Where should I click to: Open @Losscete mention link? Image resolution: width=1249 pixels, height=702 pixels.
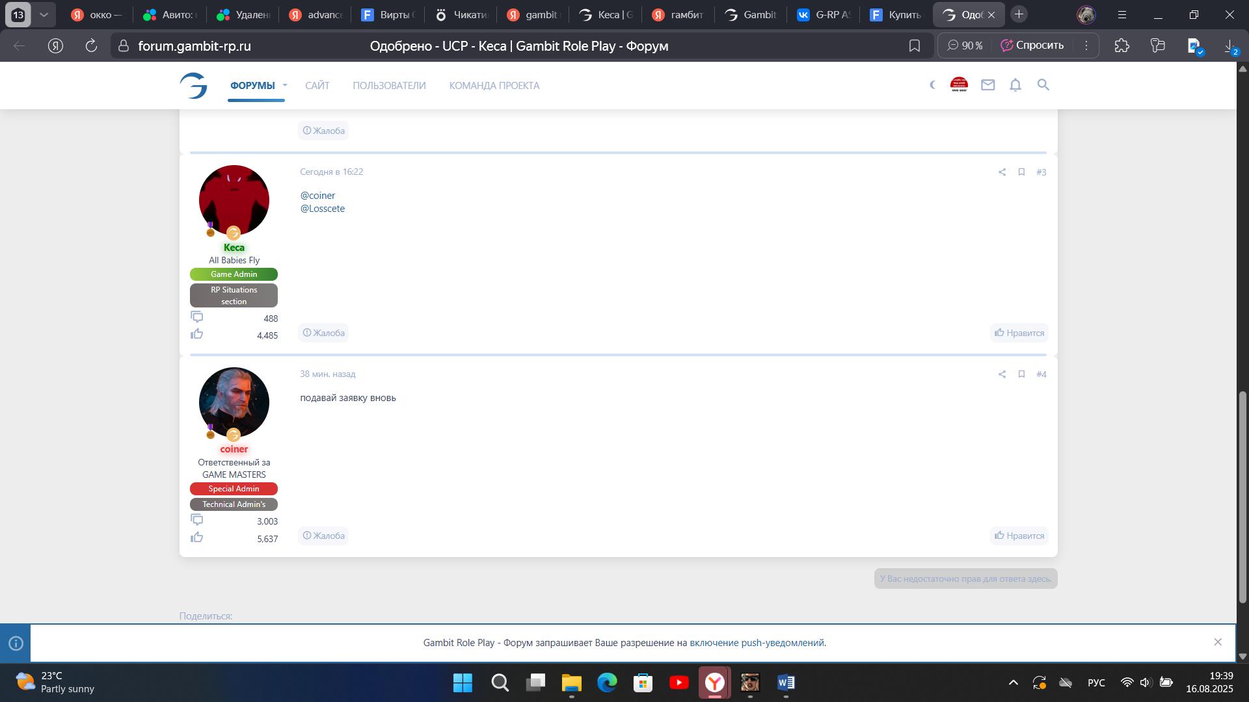tap(323, 209)
